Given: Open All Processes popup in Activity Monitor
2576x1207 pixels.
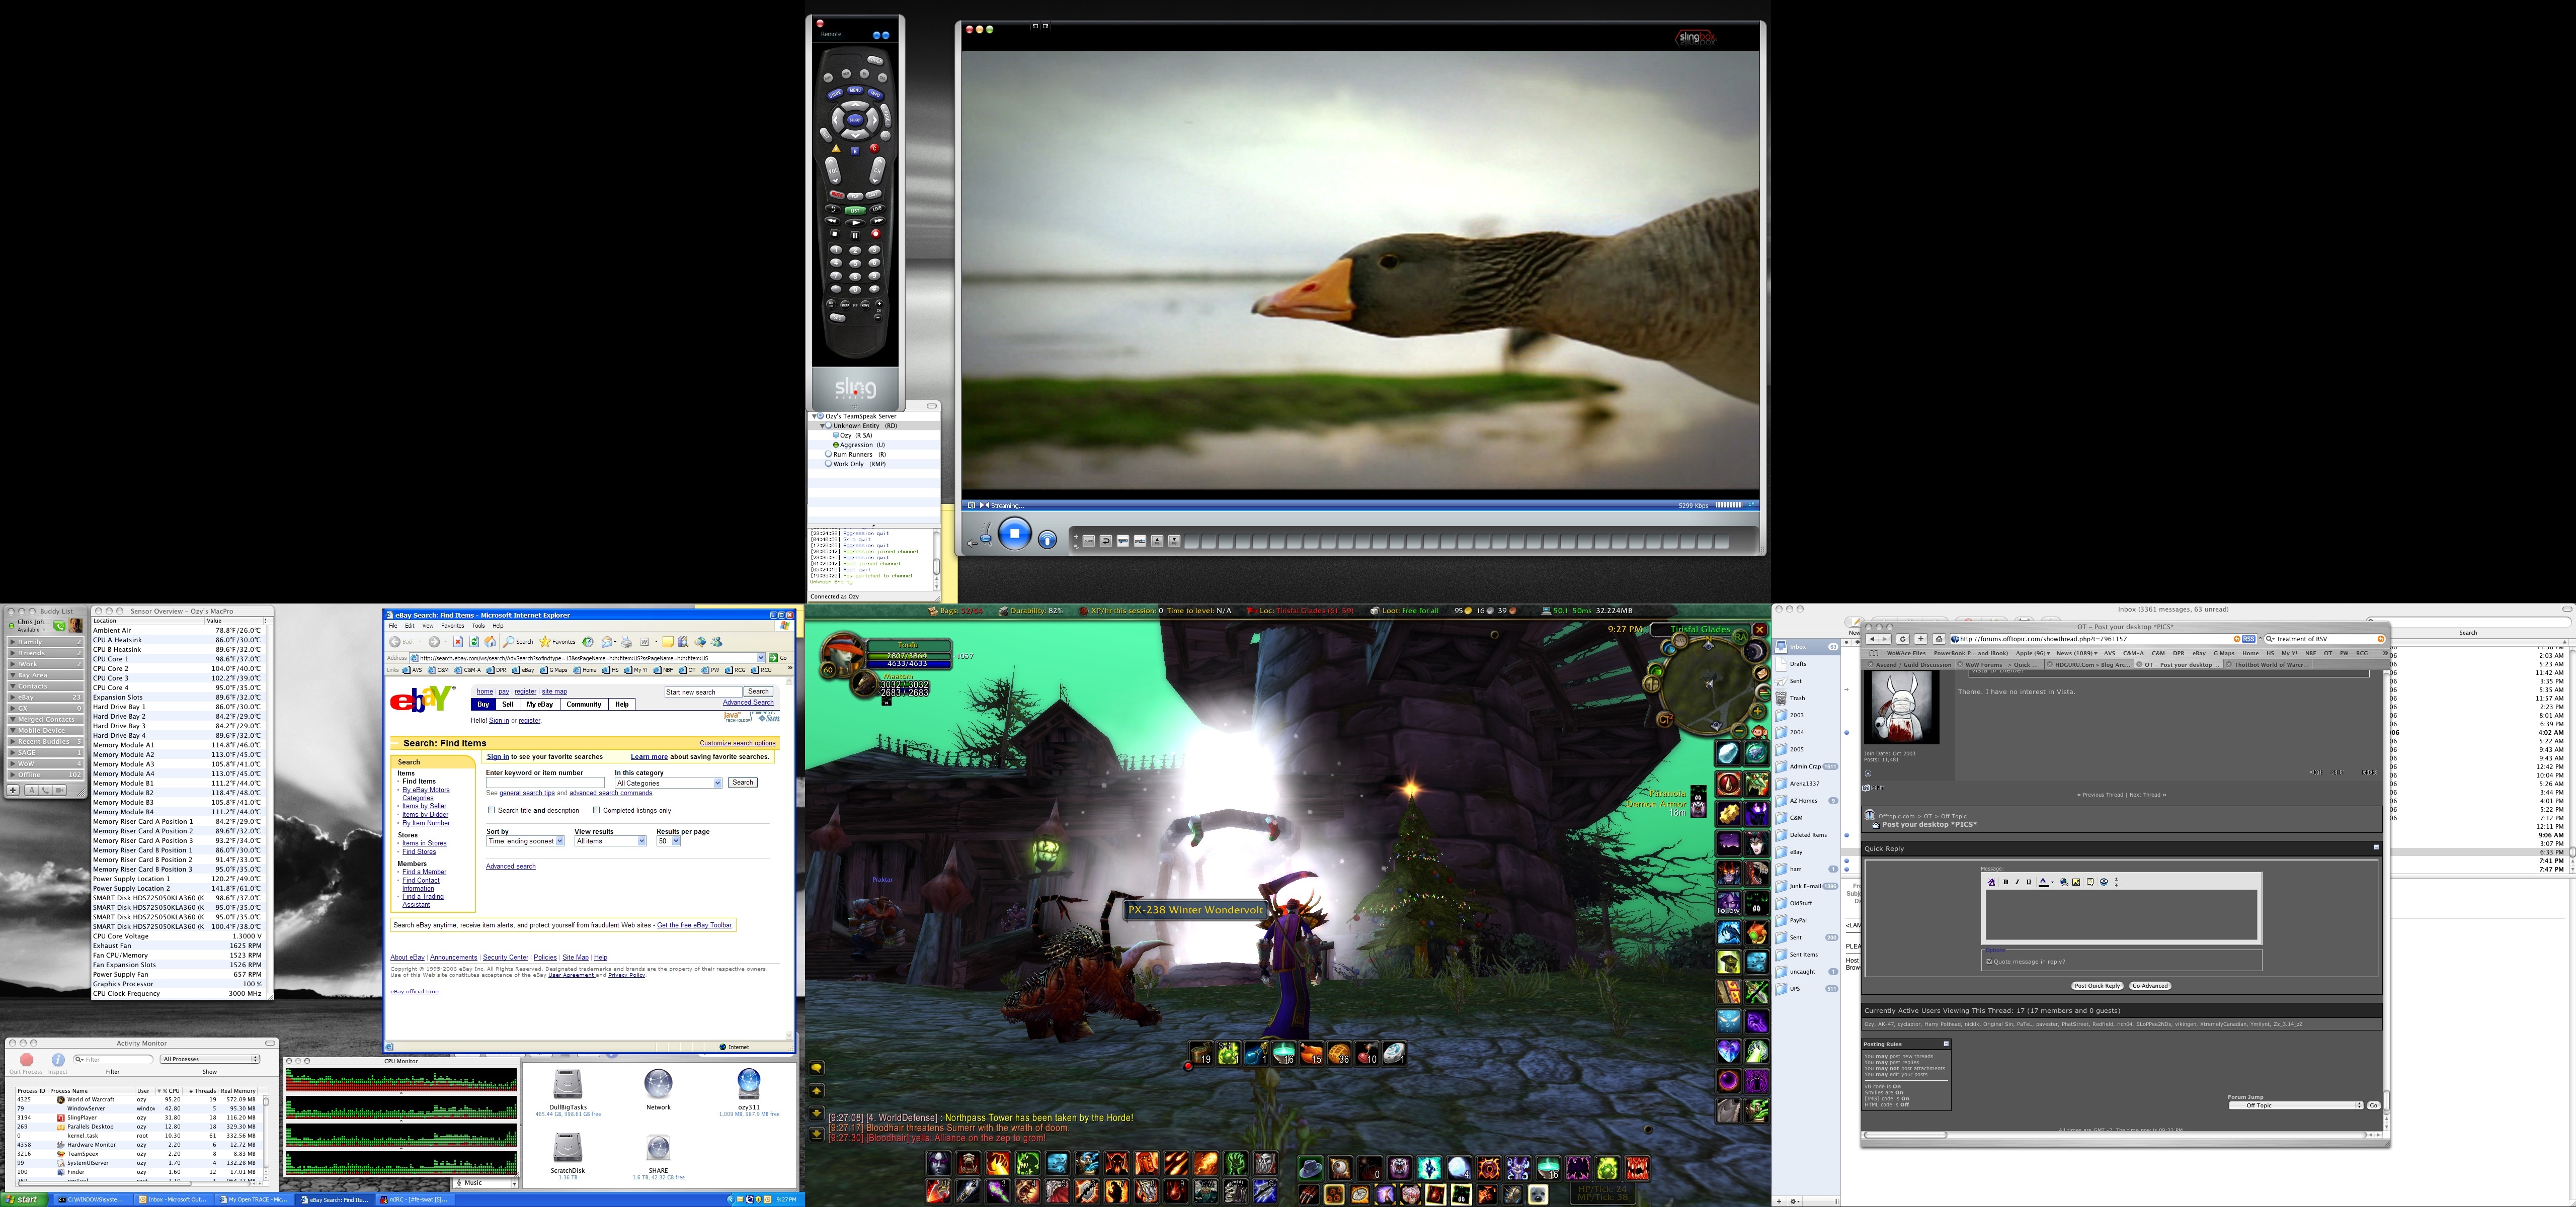Looking at the screenshot, I should tap(210, 1059).
